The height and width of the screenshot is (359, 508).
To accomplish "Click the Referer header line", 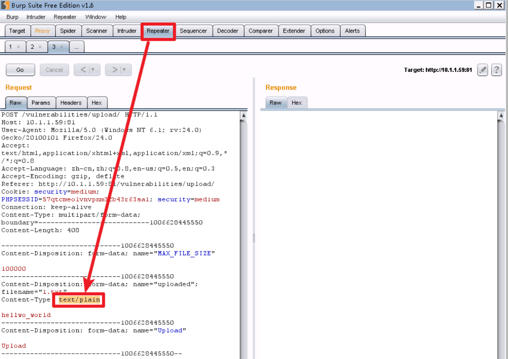I will (108, 184).
